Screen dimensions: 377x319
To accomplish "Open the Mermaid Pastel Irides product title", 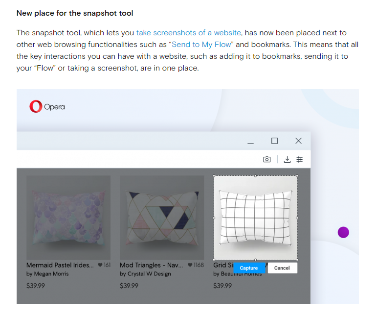I will pos(59,265).
